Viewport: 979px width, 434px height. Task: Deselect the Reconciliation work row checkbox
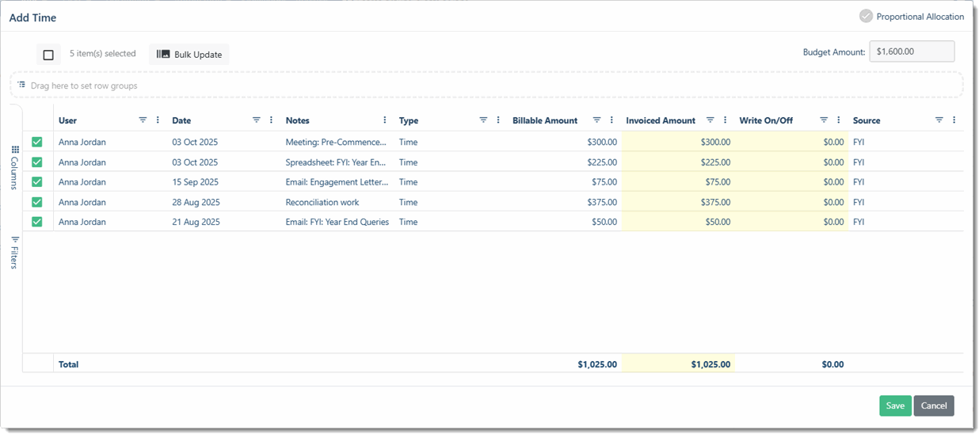(x=36, y=202)
